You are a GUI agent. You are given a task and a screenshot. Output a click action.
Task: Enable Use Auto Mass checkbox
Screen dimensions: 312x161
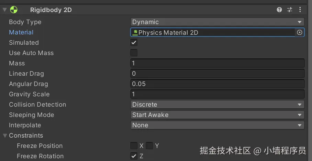134,53
